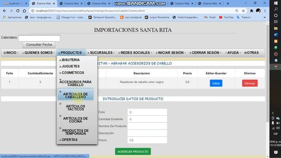Focus the Folio input field
This screenshot has width=281, height=158.
pos(147,112)
